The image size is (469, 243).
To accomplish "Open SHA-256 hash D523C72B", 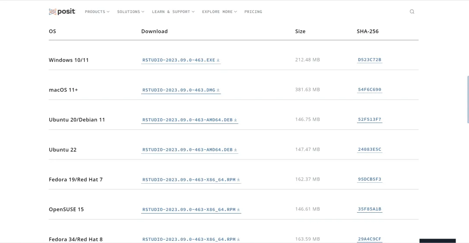I will click(x=370, y=60).
